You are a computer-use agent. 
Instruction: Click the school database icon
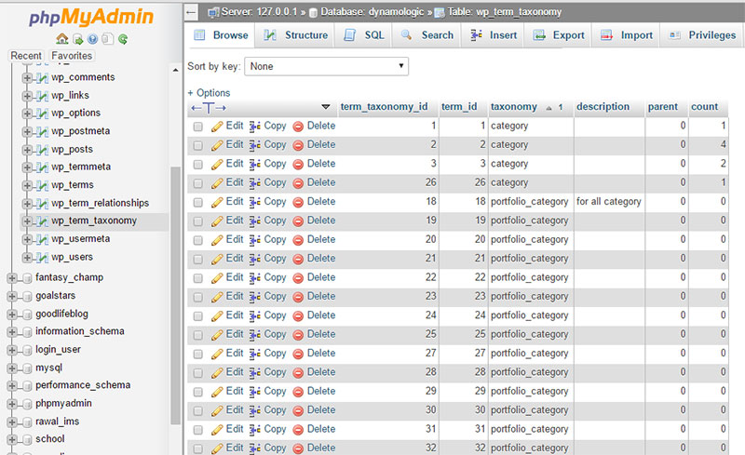(x=27, y=440)
